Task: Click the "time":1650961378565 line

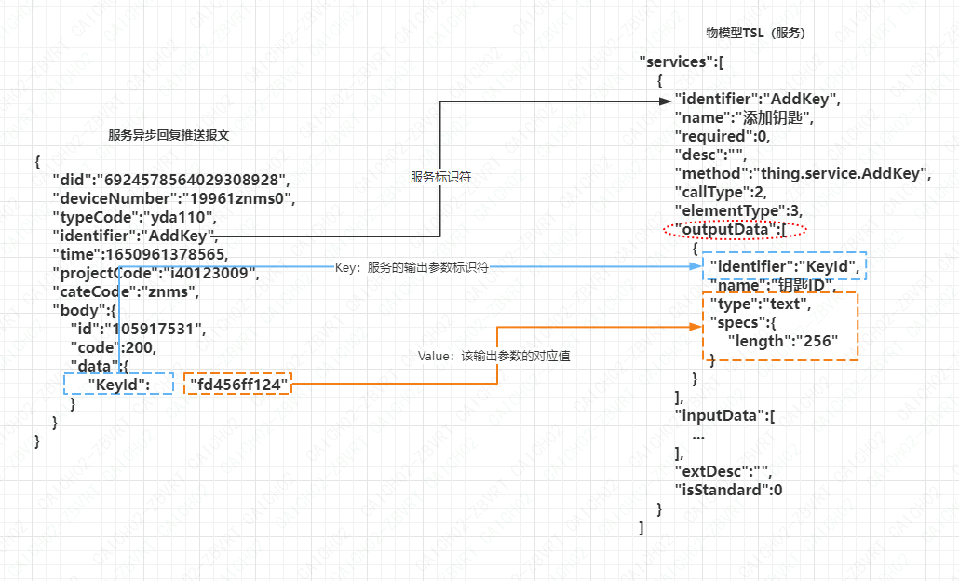Action: pyautogui.click(x=140, y=253)
